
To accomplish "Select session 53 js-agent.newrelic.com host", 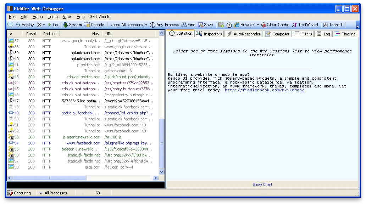I will [81, 137].
